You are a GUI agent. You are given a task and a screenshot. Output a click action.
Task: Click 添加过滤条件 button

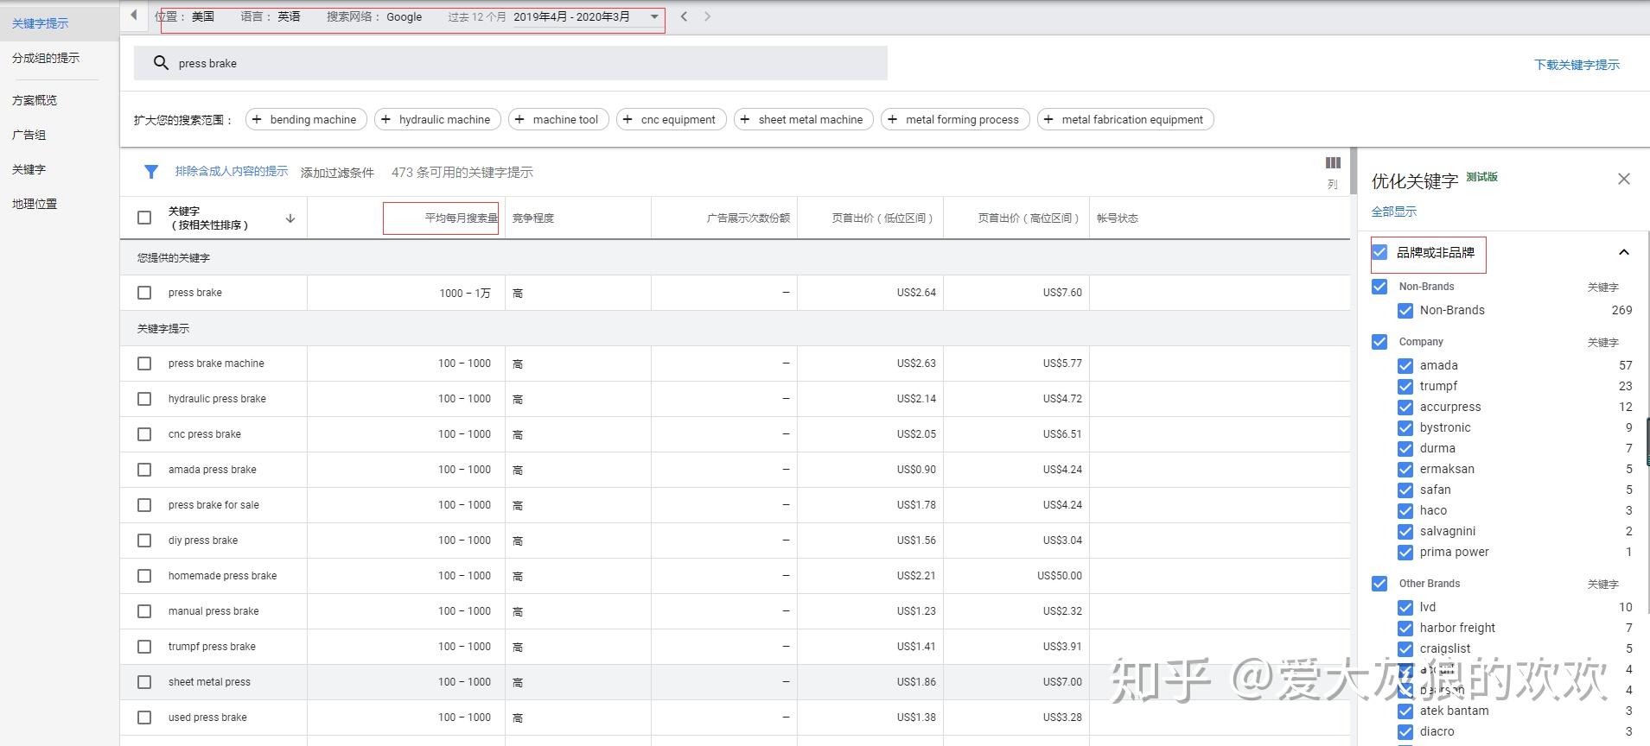337,173
